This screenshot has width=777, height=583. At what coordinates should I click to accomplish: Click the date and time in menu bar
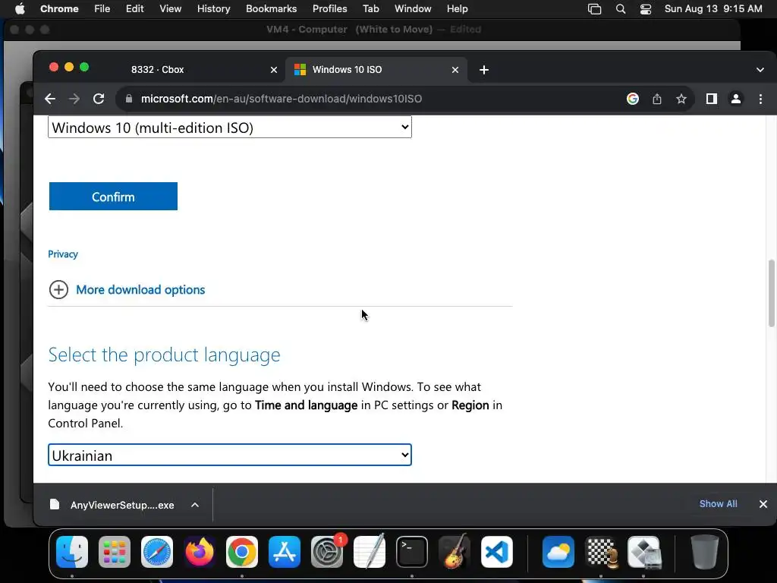(x=713, y=8)
